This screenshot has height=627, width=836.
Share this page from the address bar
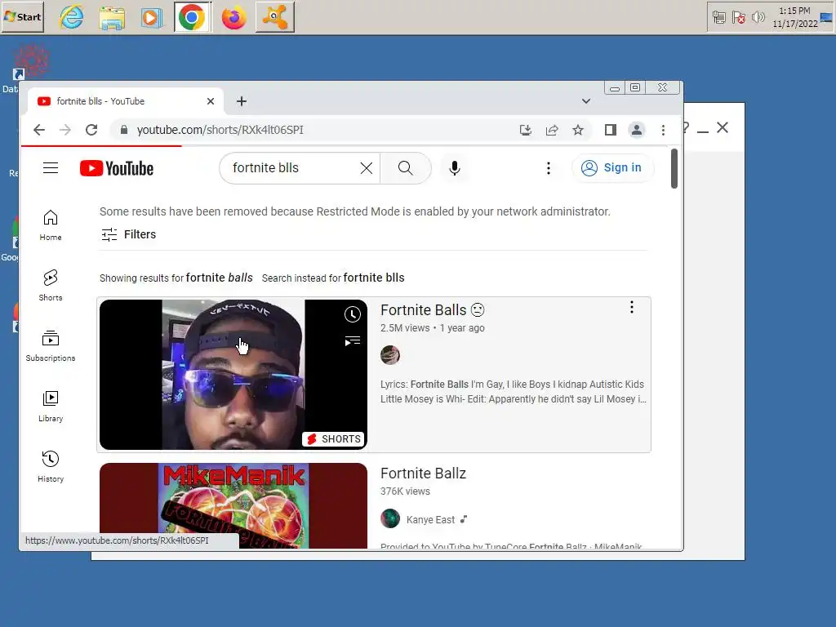coord(552,130)
